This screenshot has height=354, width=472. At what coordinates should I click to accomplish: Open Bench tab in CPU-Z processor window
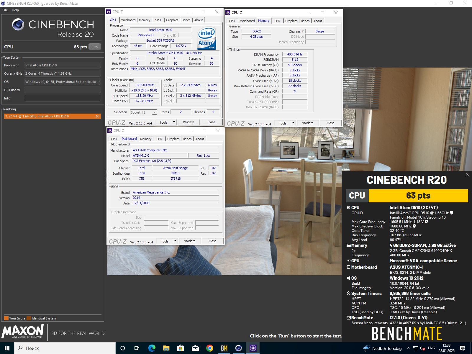pyautogui.click(x=186, y=20)
